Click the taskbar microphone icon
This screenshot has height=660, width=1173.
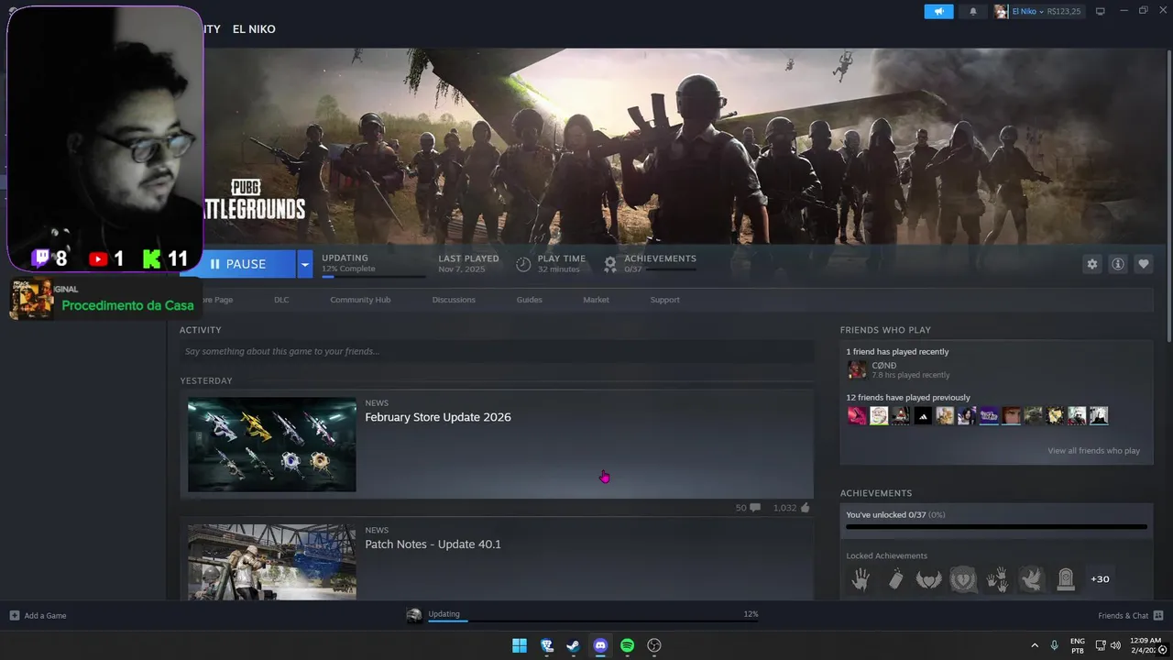(x=1054, y=645)
